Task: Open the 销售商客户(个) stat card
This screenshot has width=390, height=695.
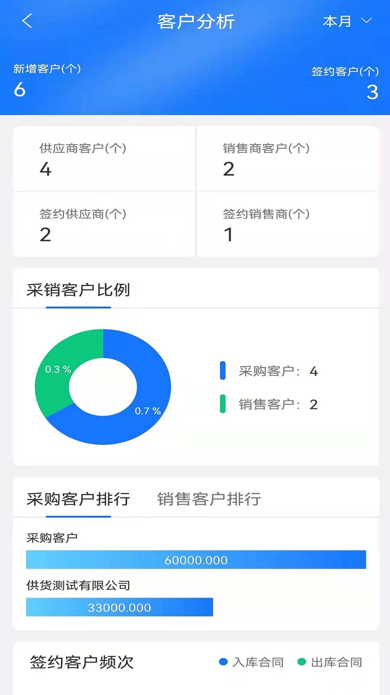Action: [x=287, y=159]
